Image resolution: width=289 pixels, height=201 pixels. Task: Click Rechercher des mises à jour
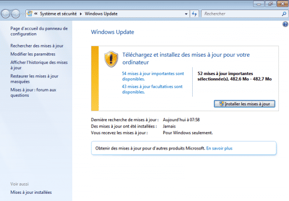click(x=37, y=46)
